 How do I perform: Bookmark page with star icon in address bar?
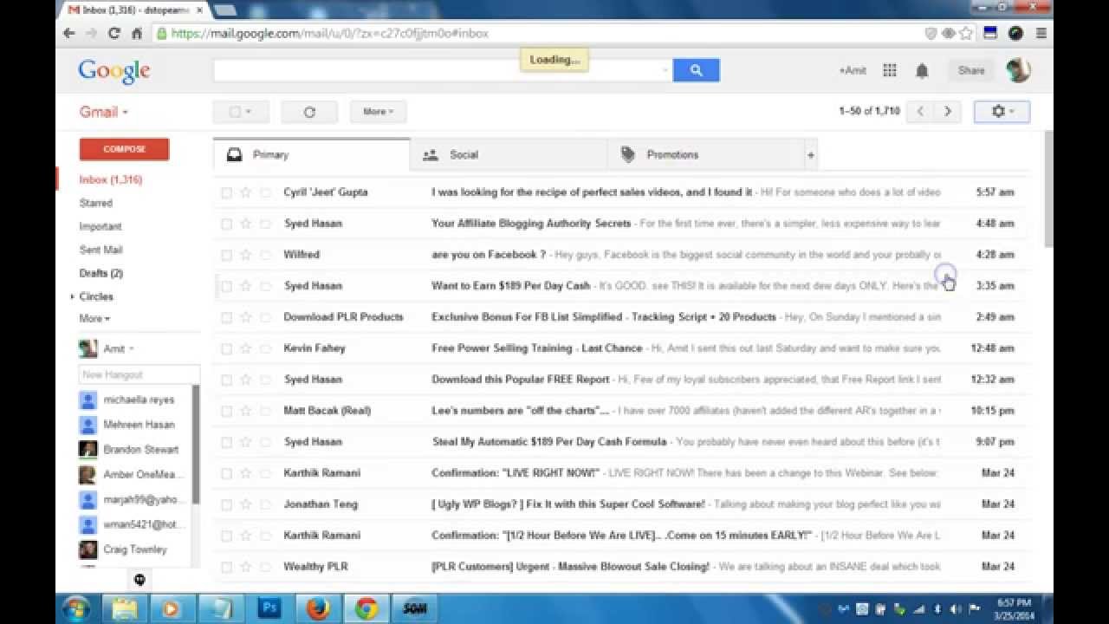966,34
